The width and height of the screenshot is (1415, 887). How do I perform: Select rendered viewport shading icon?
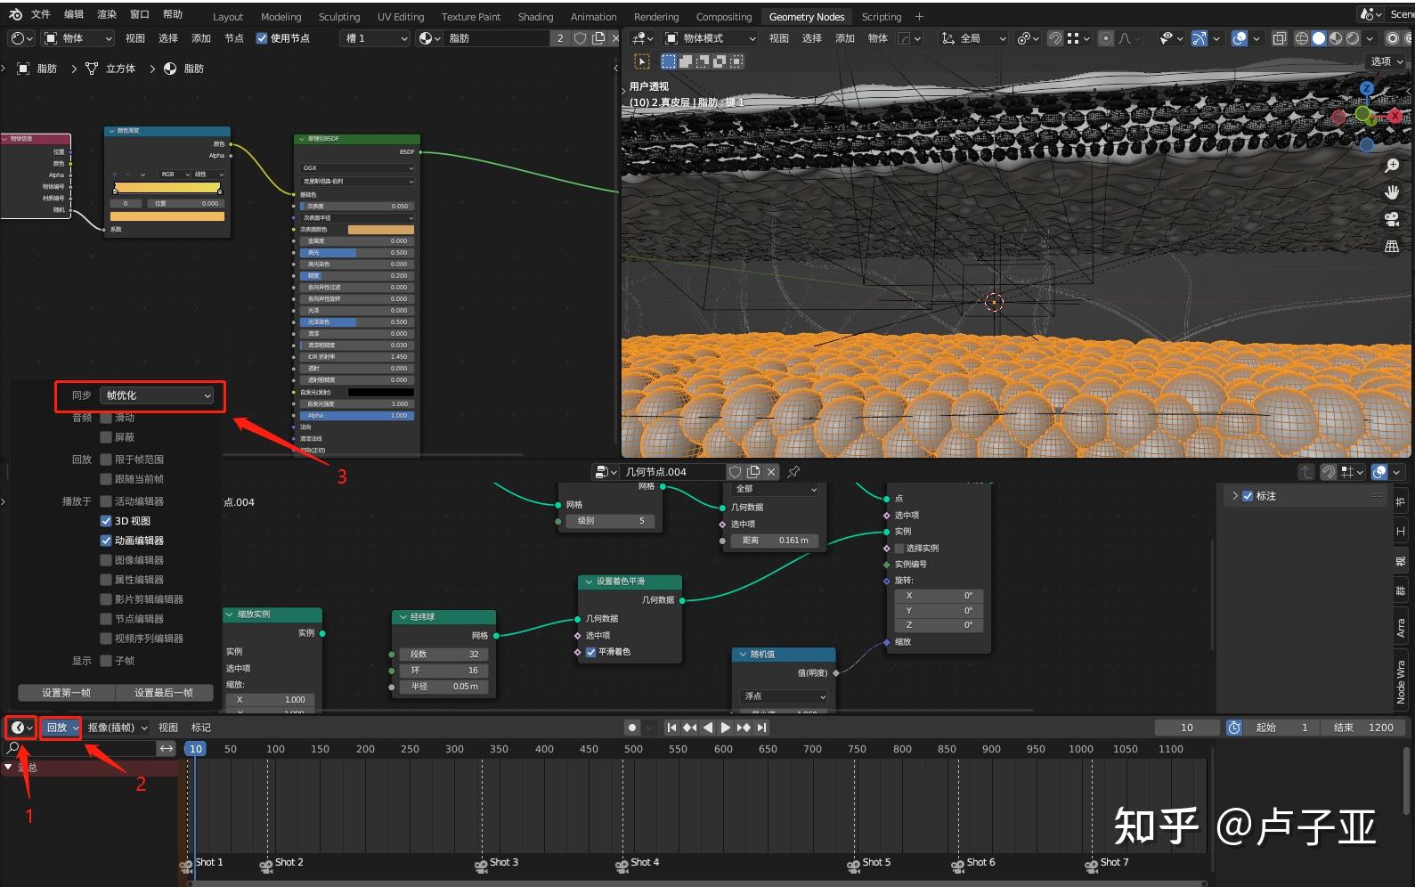coord(1353,38)
